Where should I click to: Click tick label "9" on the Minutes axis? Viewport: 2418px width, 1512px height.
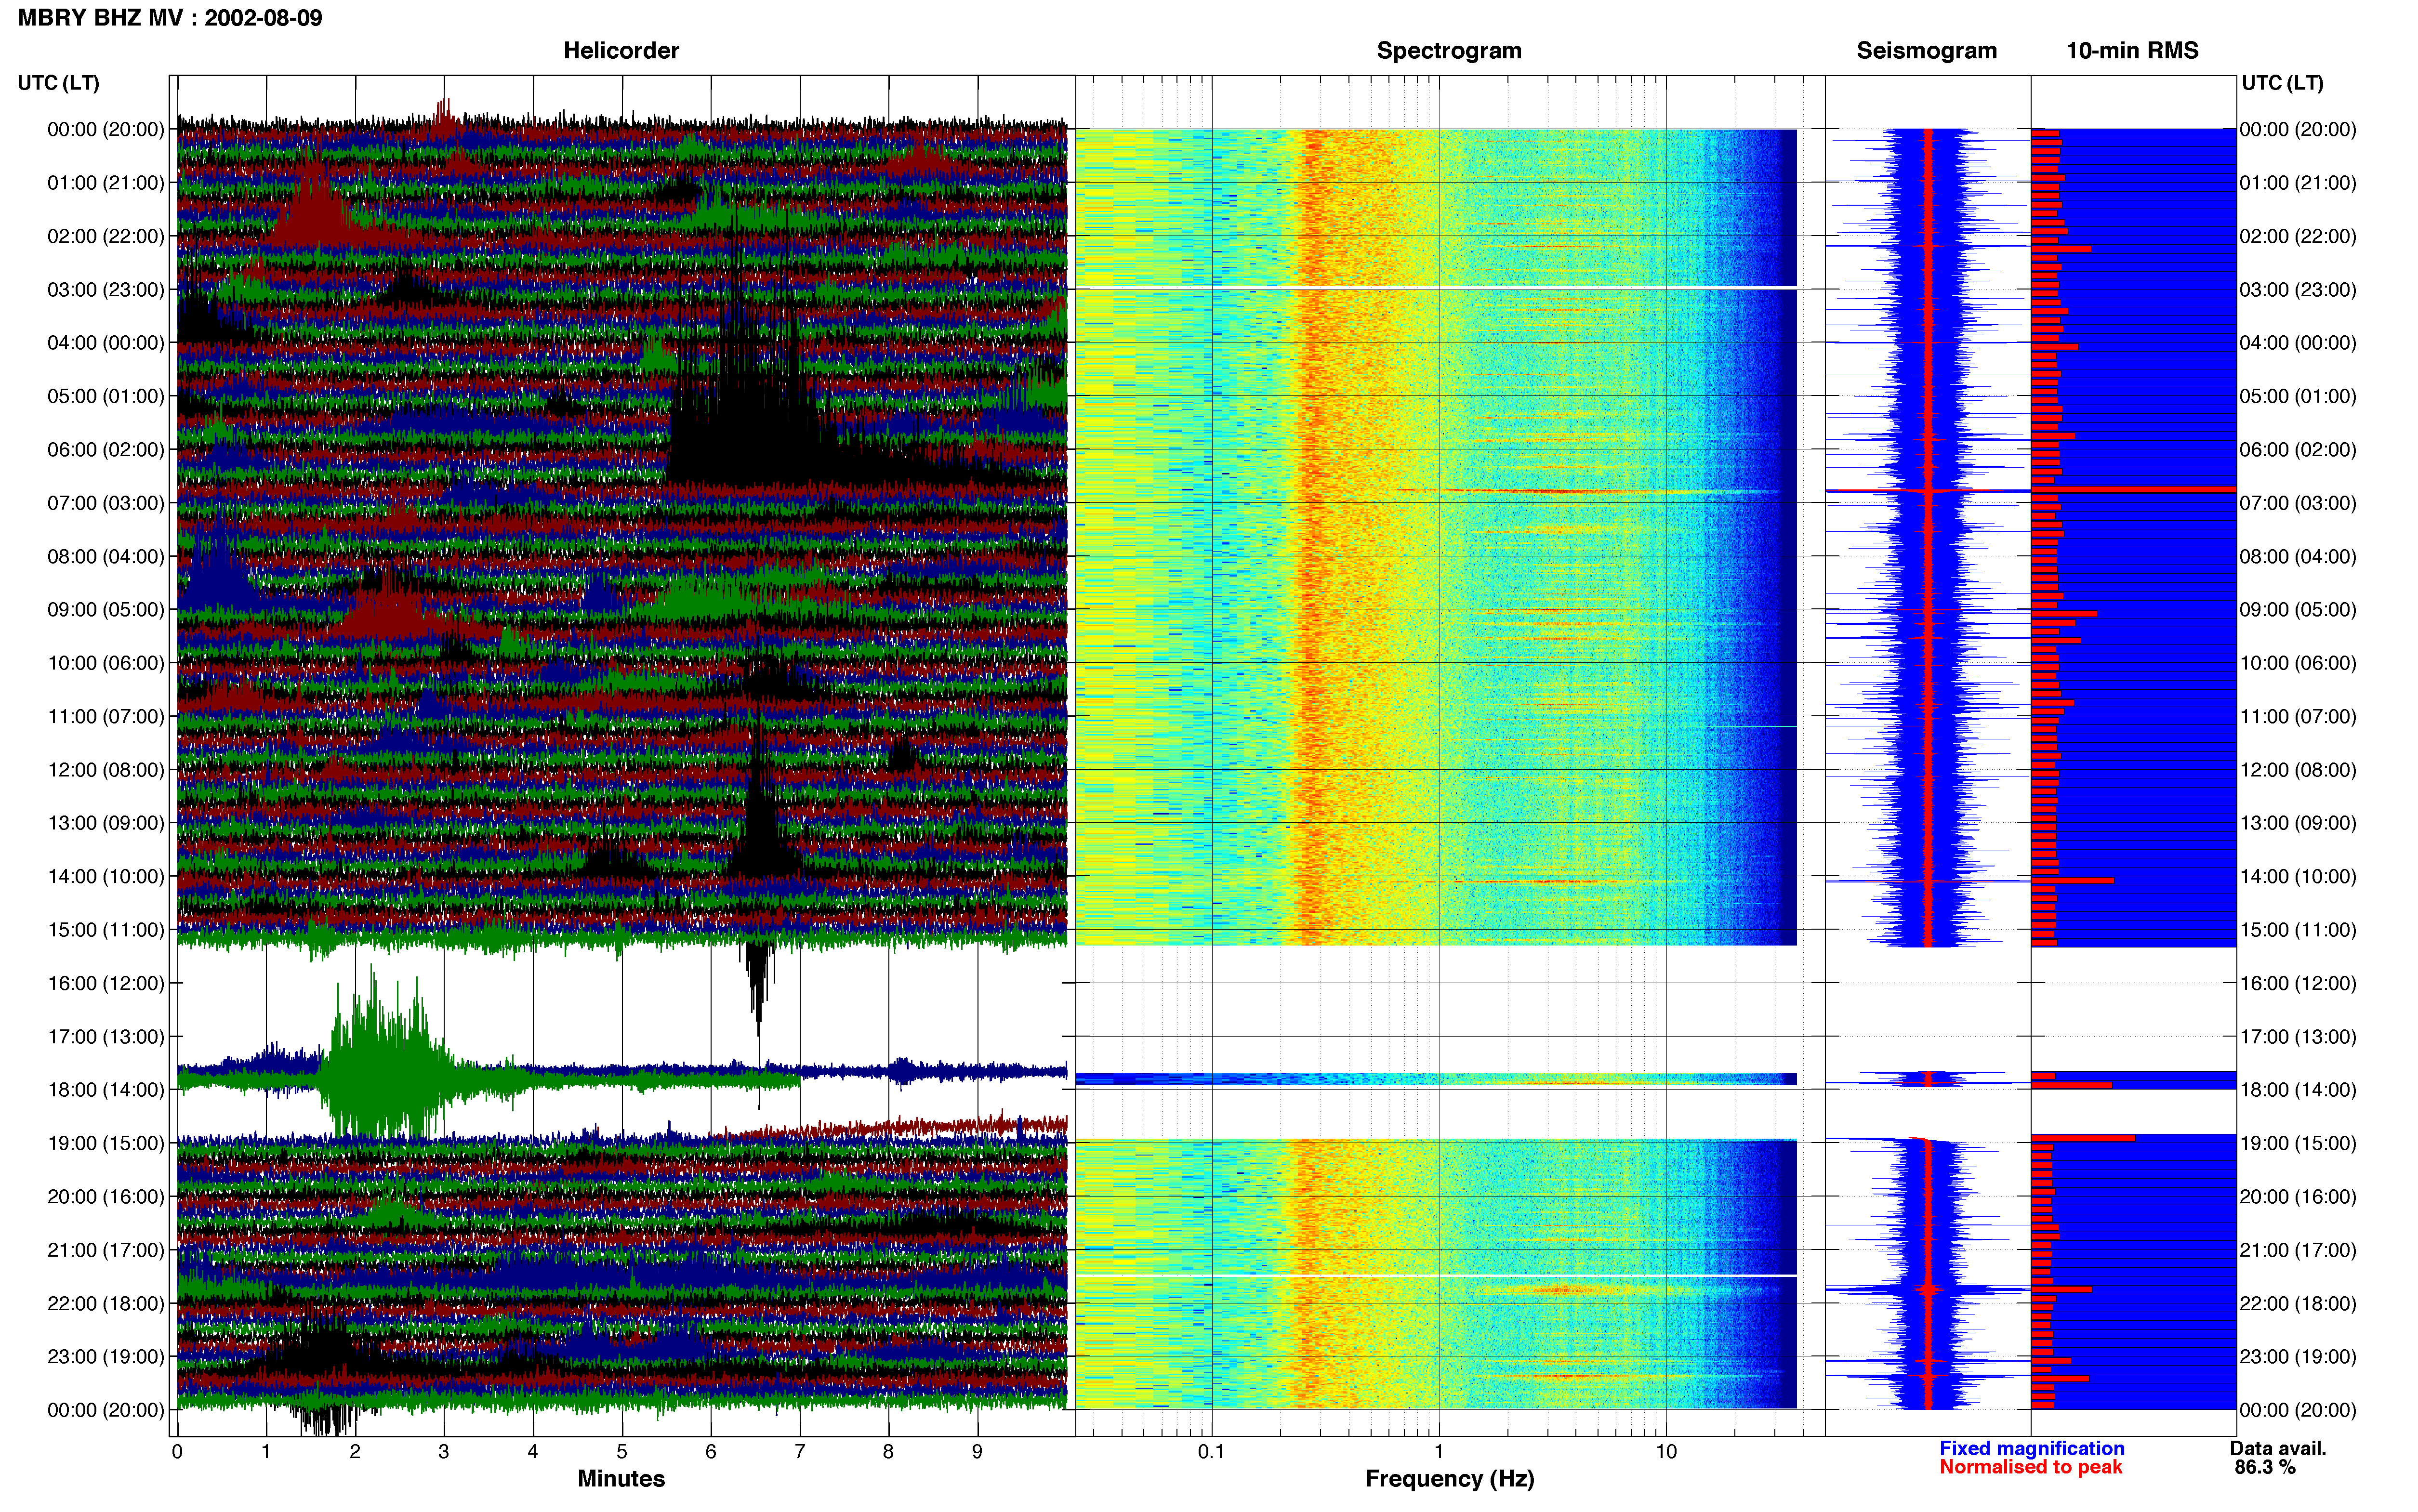[977, 1452]
